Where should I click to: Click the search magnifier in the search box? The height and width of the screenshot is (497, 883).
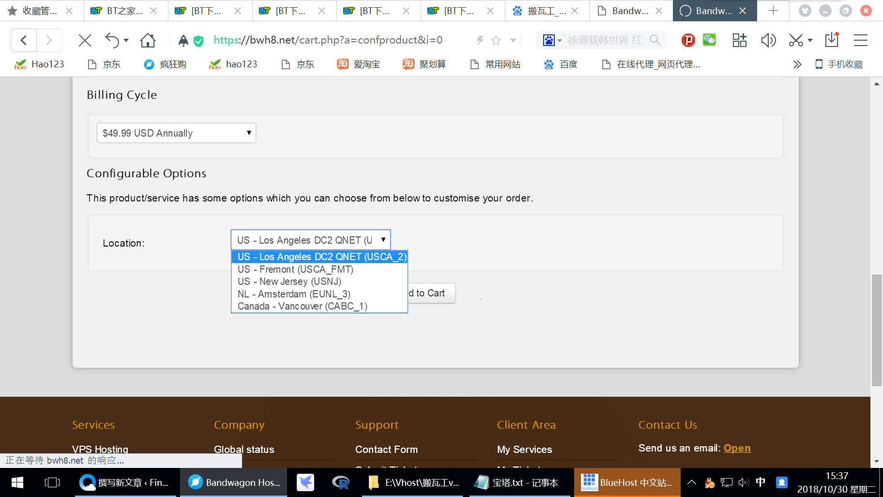tap(655, 40)
